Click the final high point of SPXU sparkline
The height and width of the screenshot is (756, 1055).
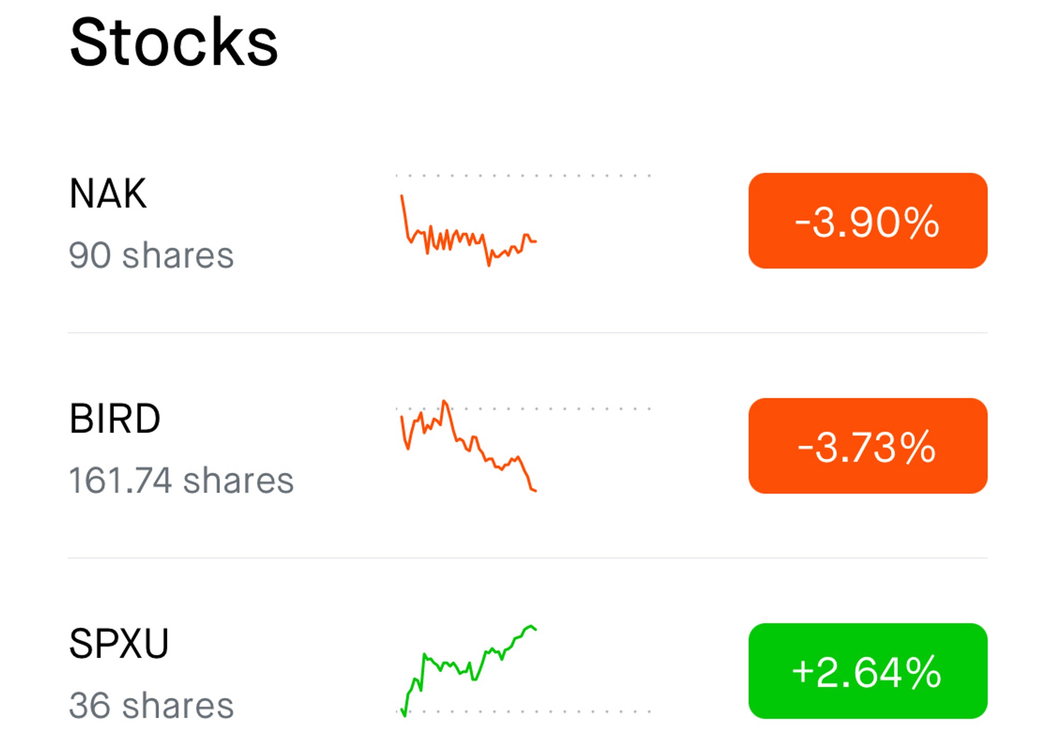pos(531,627)
